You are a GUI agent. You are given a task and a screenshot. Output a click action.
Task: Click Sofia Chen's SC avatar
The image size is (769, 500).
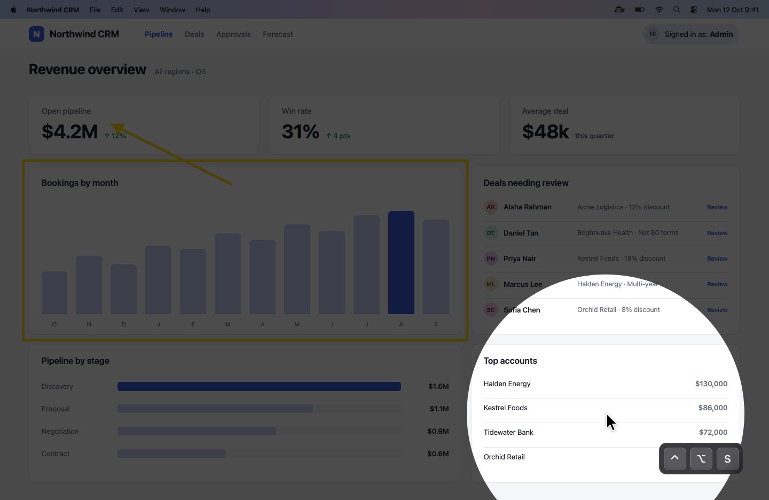pos(491,310)
